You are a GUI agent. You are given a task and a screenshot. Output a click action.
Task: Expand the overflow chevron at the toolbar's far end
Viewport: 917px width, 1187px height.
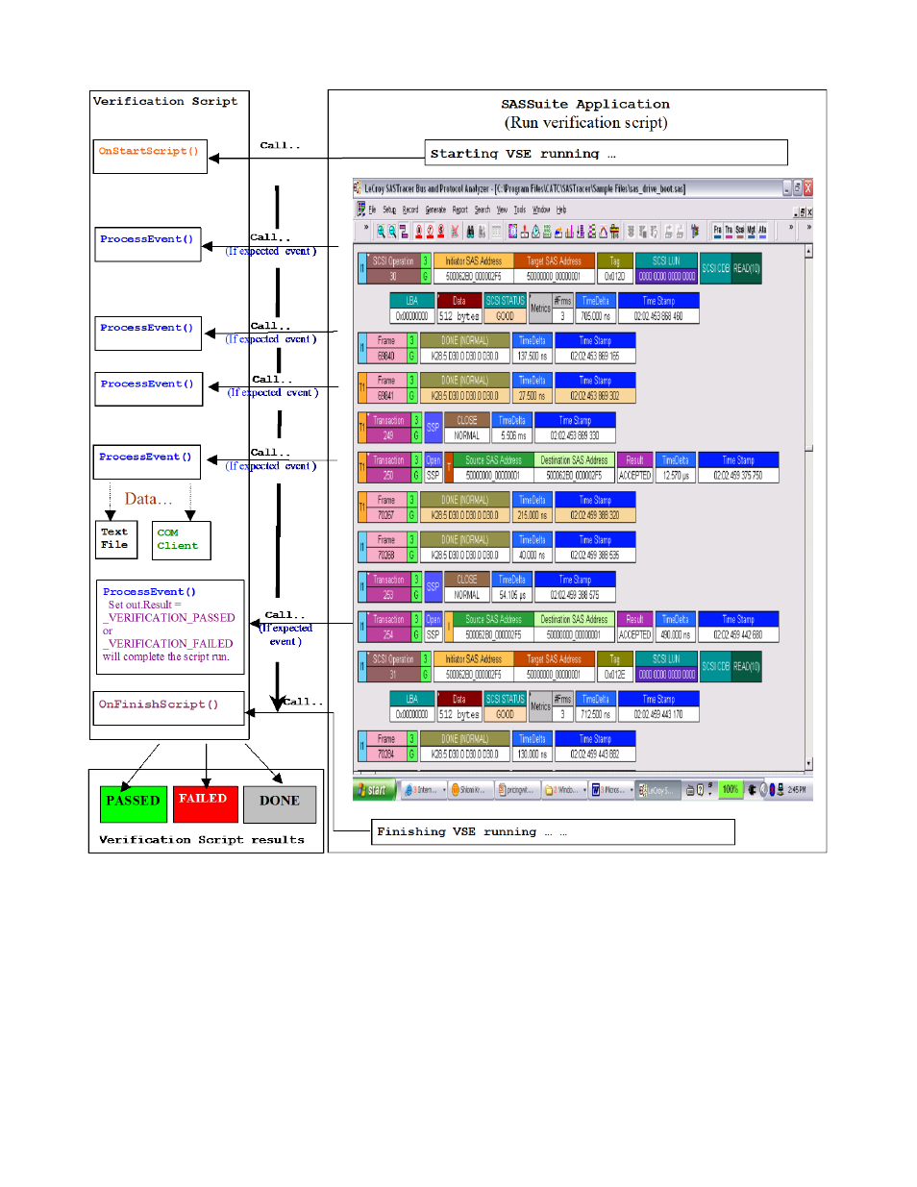coord(808,228)
